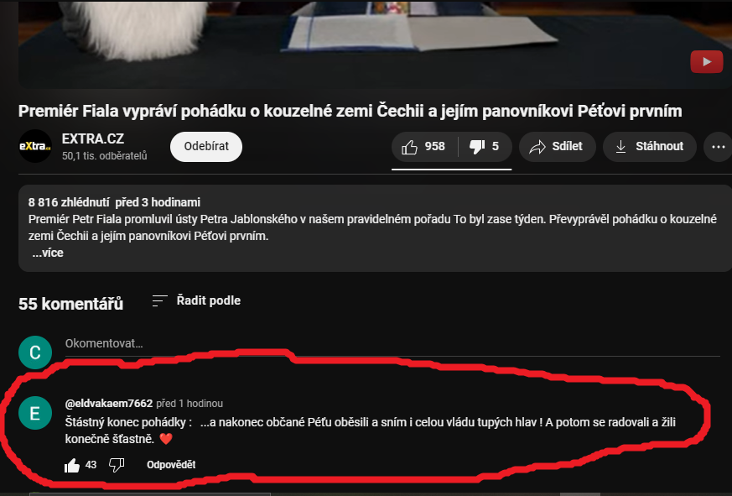Screen dimensions: 732x496
Task: Open the Řadit podle sort menu
Action: tap(196, 300)
